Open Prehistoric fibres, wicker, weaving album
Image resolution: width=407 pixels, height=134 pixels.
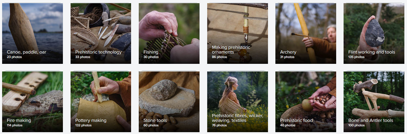click(x=238, y=102)
